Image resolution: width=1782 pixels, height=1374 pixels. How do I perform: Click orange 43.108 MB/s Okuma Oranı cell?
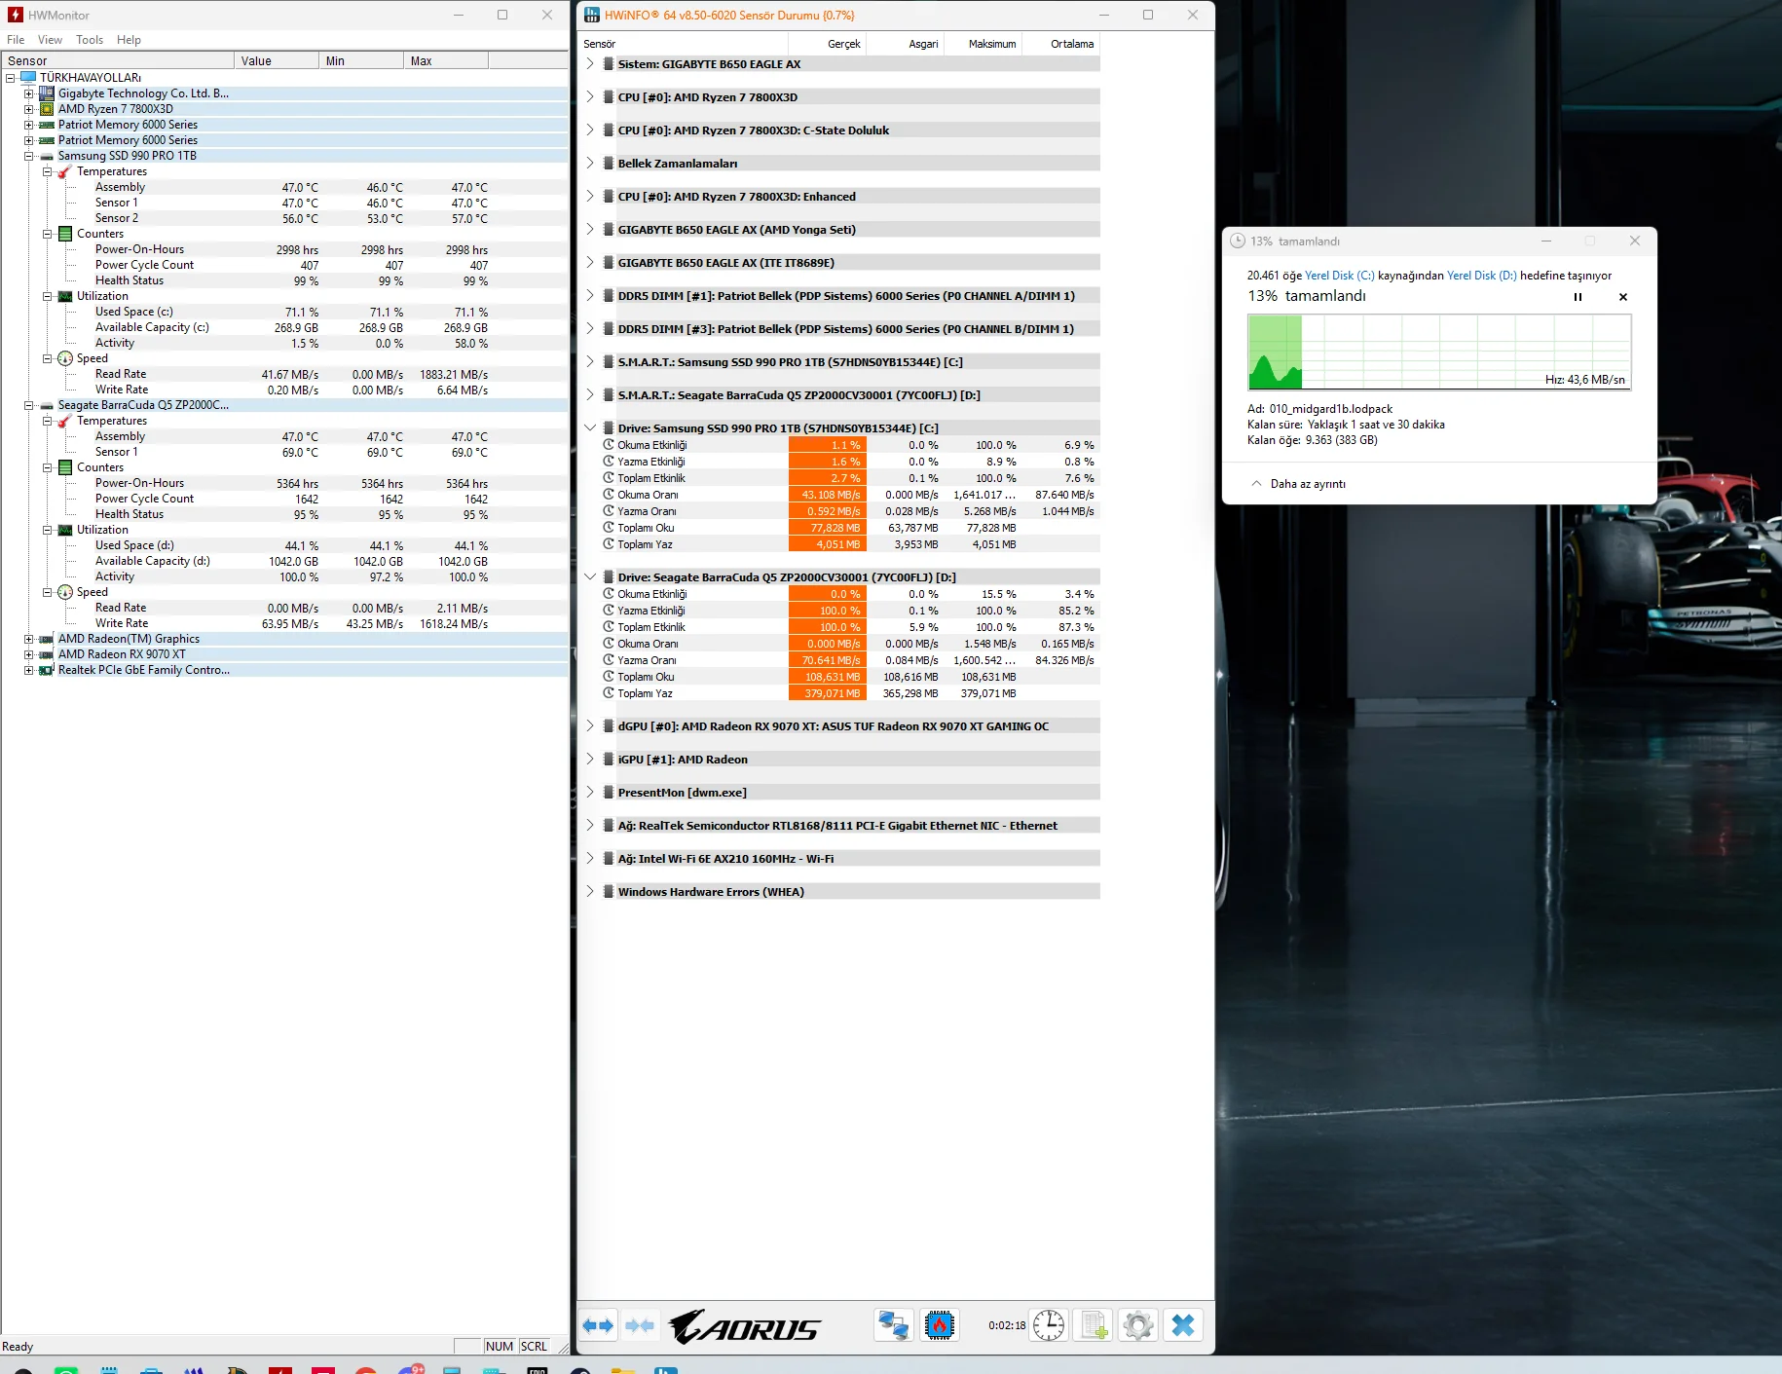pos(828,495)
